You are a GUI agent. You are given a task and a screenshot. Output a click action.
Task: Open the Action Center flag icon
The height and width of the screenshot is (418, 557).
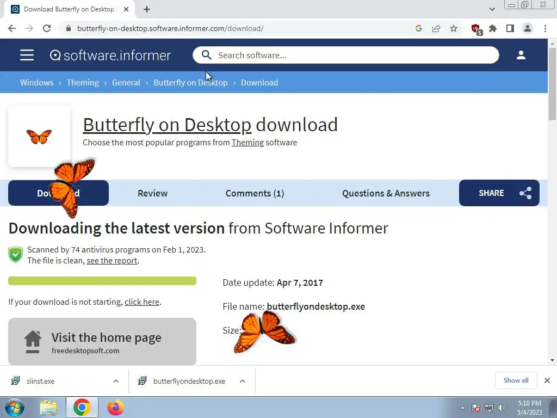476,408
